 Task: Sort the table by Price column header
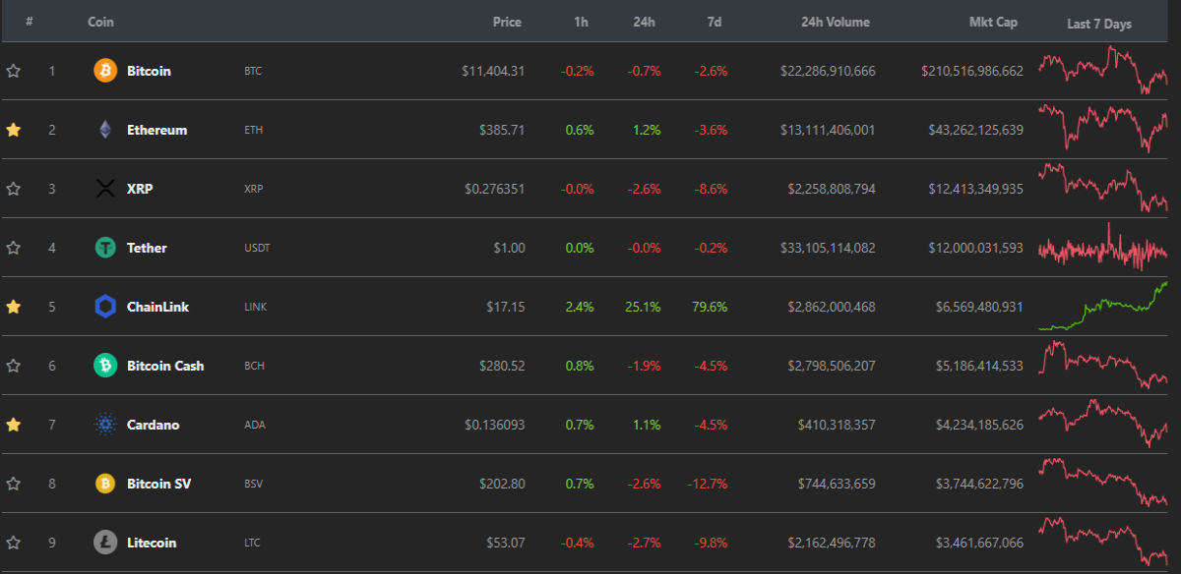tap(507, 22)
